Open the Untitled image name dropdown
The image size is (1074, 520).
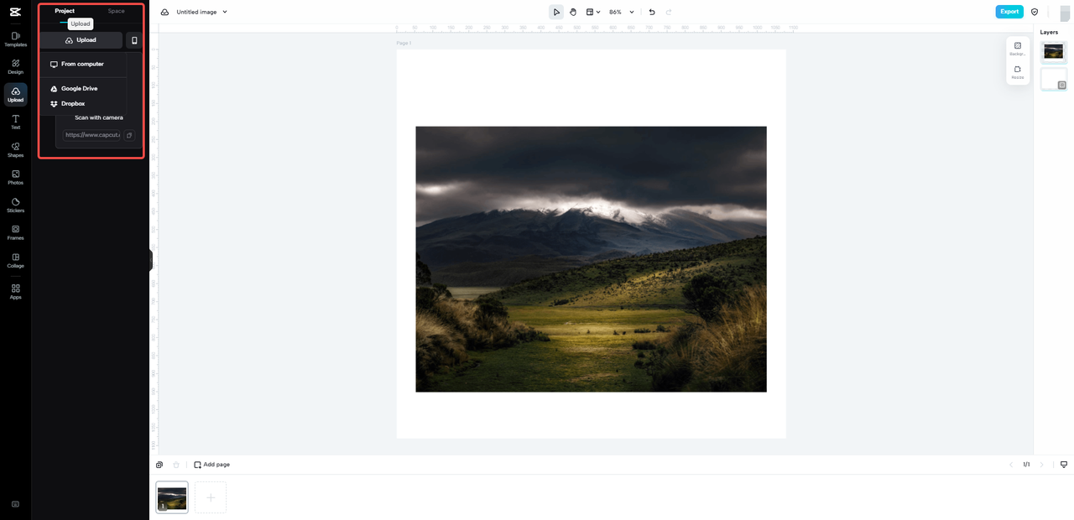pos(202,12)
